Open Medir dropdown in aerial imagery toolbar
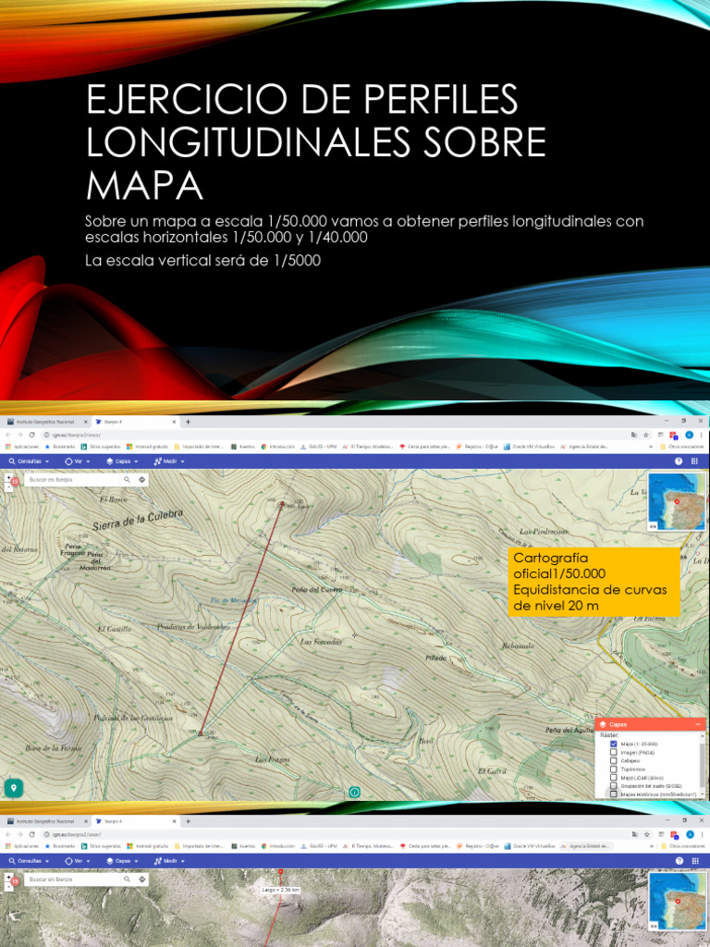This screenshot has width=710, height=947. [x=169, y=861]
